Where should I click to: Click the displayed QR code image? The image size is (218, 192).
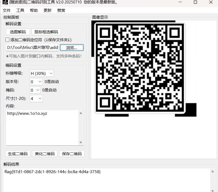click(140, 68)
